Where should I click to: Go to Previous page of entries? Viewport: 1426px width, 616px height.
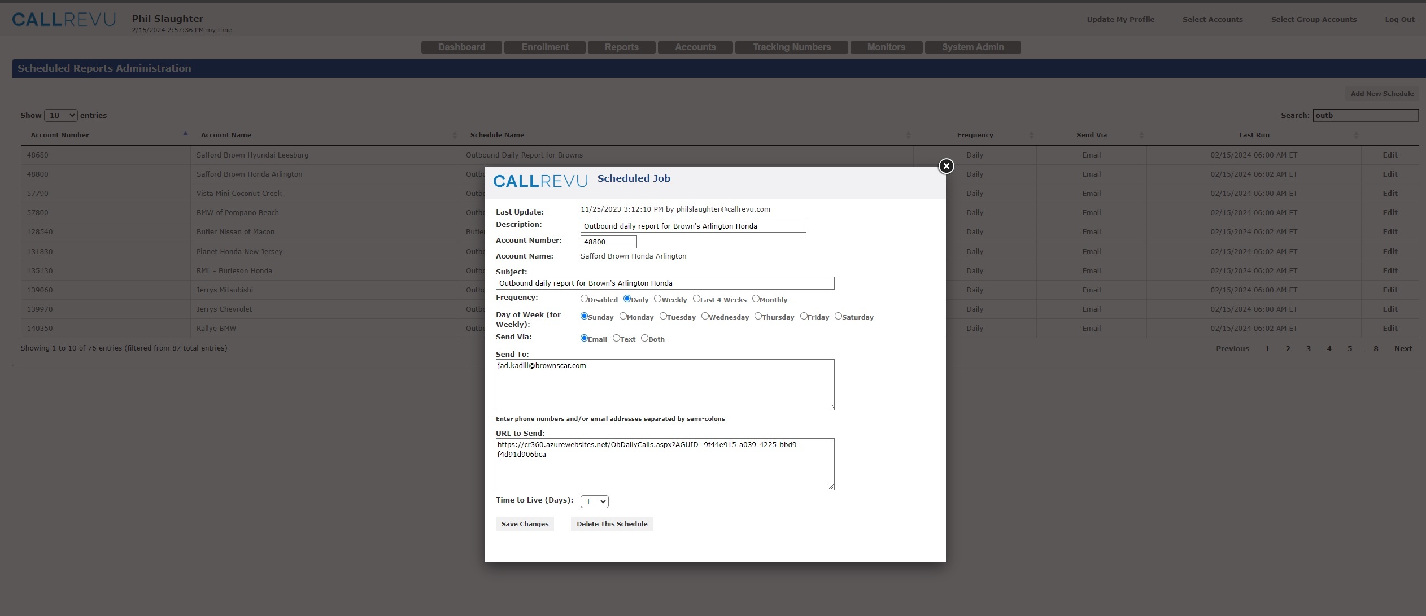pos(1232,348)
